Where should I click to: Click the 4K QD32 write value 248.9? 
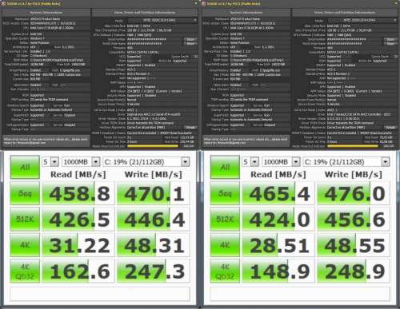click(354, 271)
